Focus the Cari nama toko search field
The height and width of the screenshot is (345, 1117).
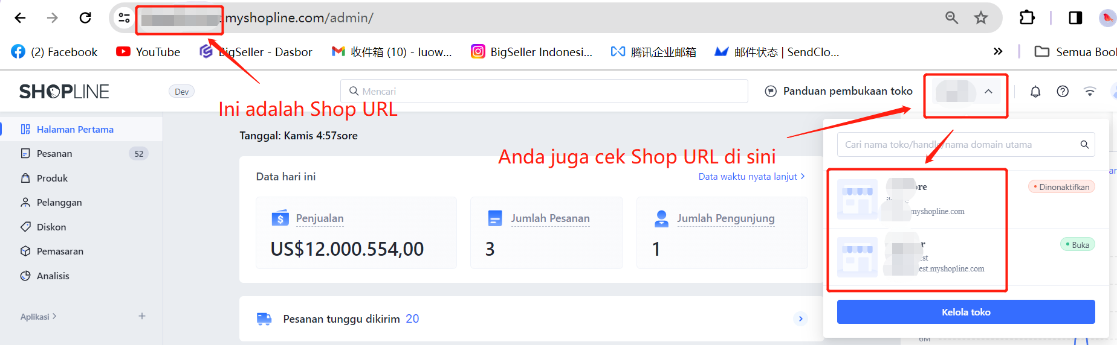(966, 144)
